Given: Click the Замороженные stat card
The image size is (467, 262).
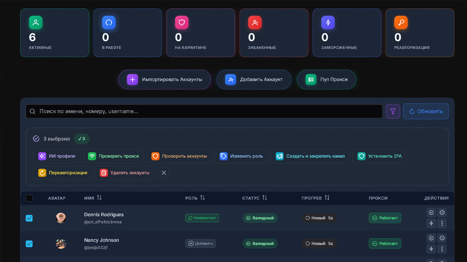Looking at the screenshot, I should coord(347,33).
